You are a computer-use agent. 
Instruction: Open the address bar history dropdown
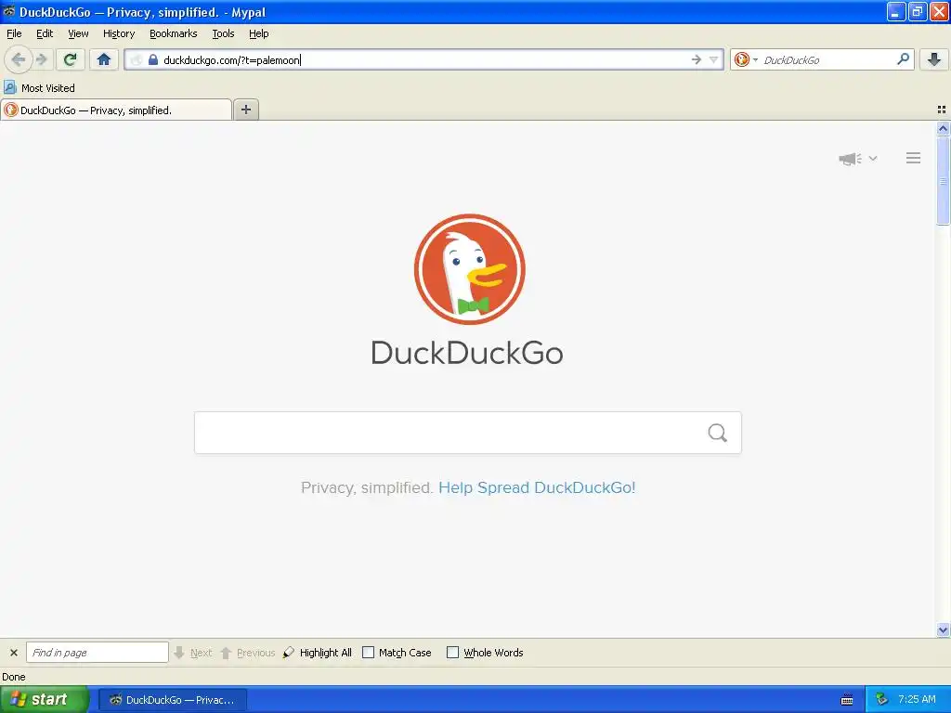tap(714, 59)
